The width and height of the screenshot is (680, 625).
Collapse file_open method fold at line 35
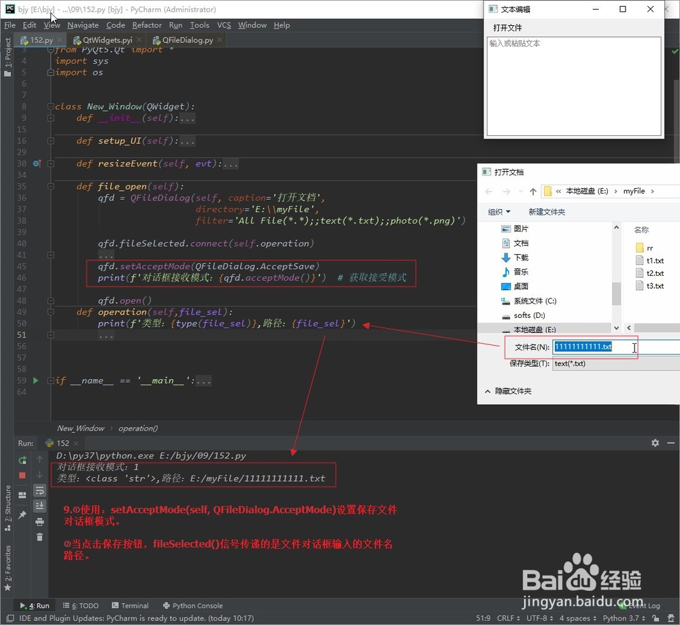(51, 186)
